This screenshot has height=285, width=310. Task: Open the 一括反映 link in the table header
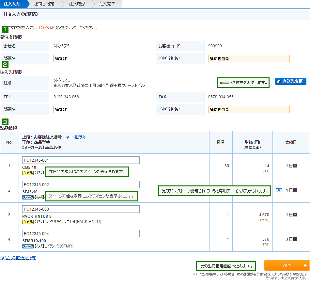click(x=77, y=137)
